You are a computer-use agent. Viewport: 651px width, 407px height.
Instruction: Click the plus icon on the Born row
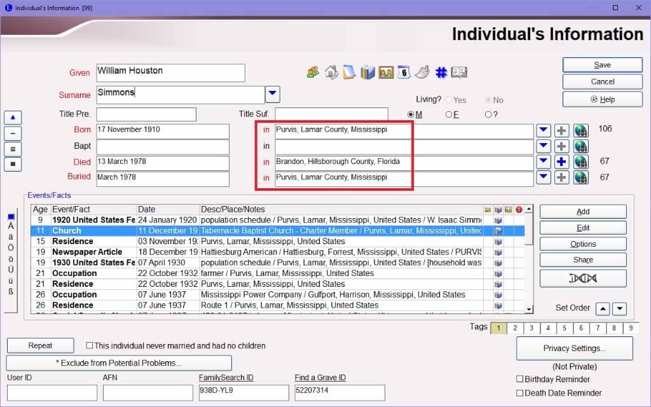[x=561, y=130]
